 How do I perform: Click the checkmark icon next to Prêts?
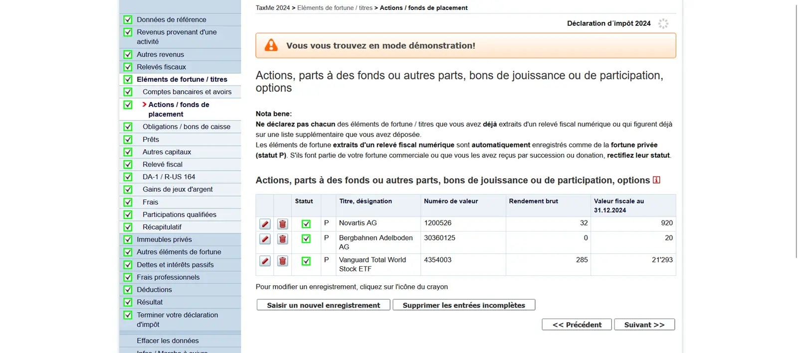tap(128, 139)
